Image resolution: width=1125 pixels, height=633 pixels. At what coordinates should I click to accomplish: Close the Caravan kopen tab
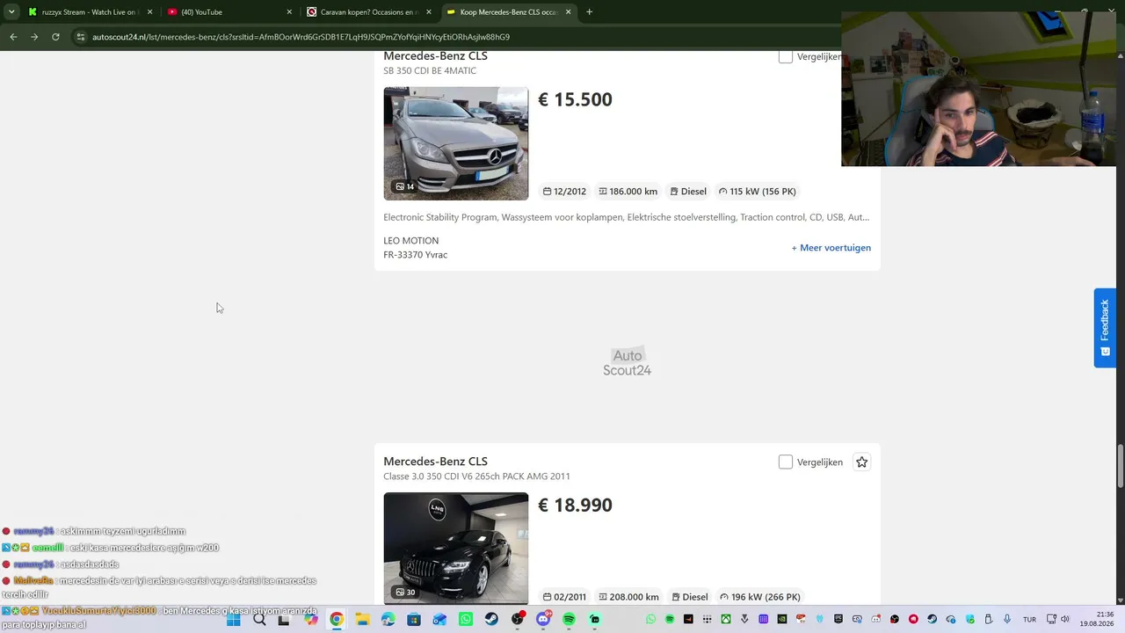(429, 12)
